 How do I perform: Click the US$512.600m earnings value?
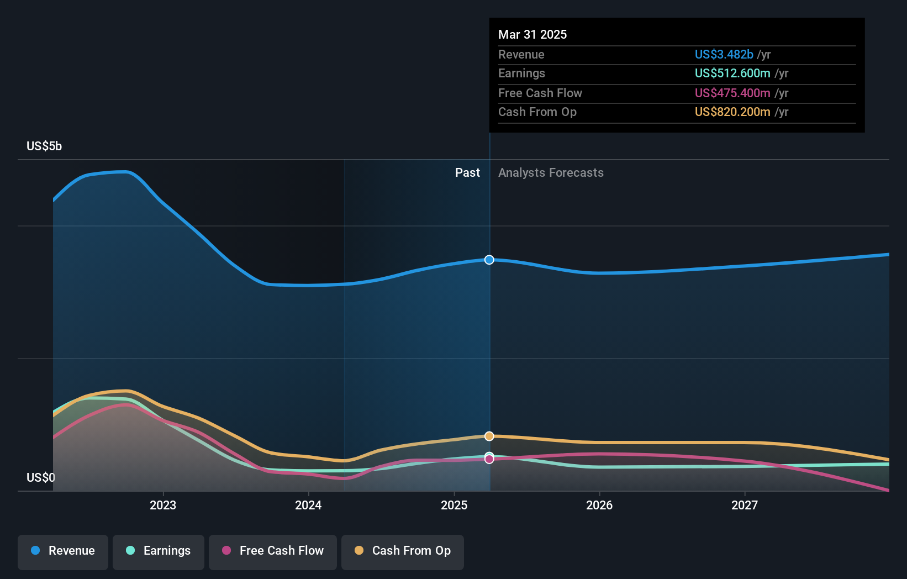point(732,73)
